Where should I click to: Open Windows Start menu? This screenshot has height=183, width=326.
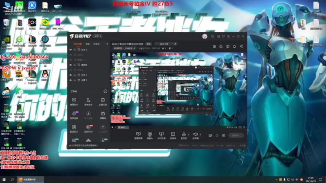(4, 179)
